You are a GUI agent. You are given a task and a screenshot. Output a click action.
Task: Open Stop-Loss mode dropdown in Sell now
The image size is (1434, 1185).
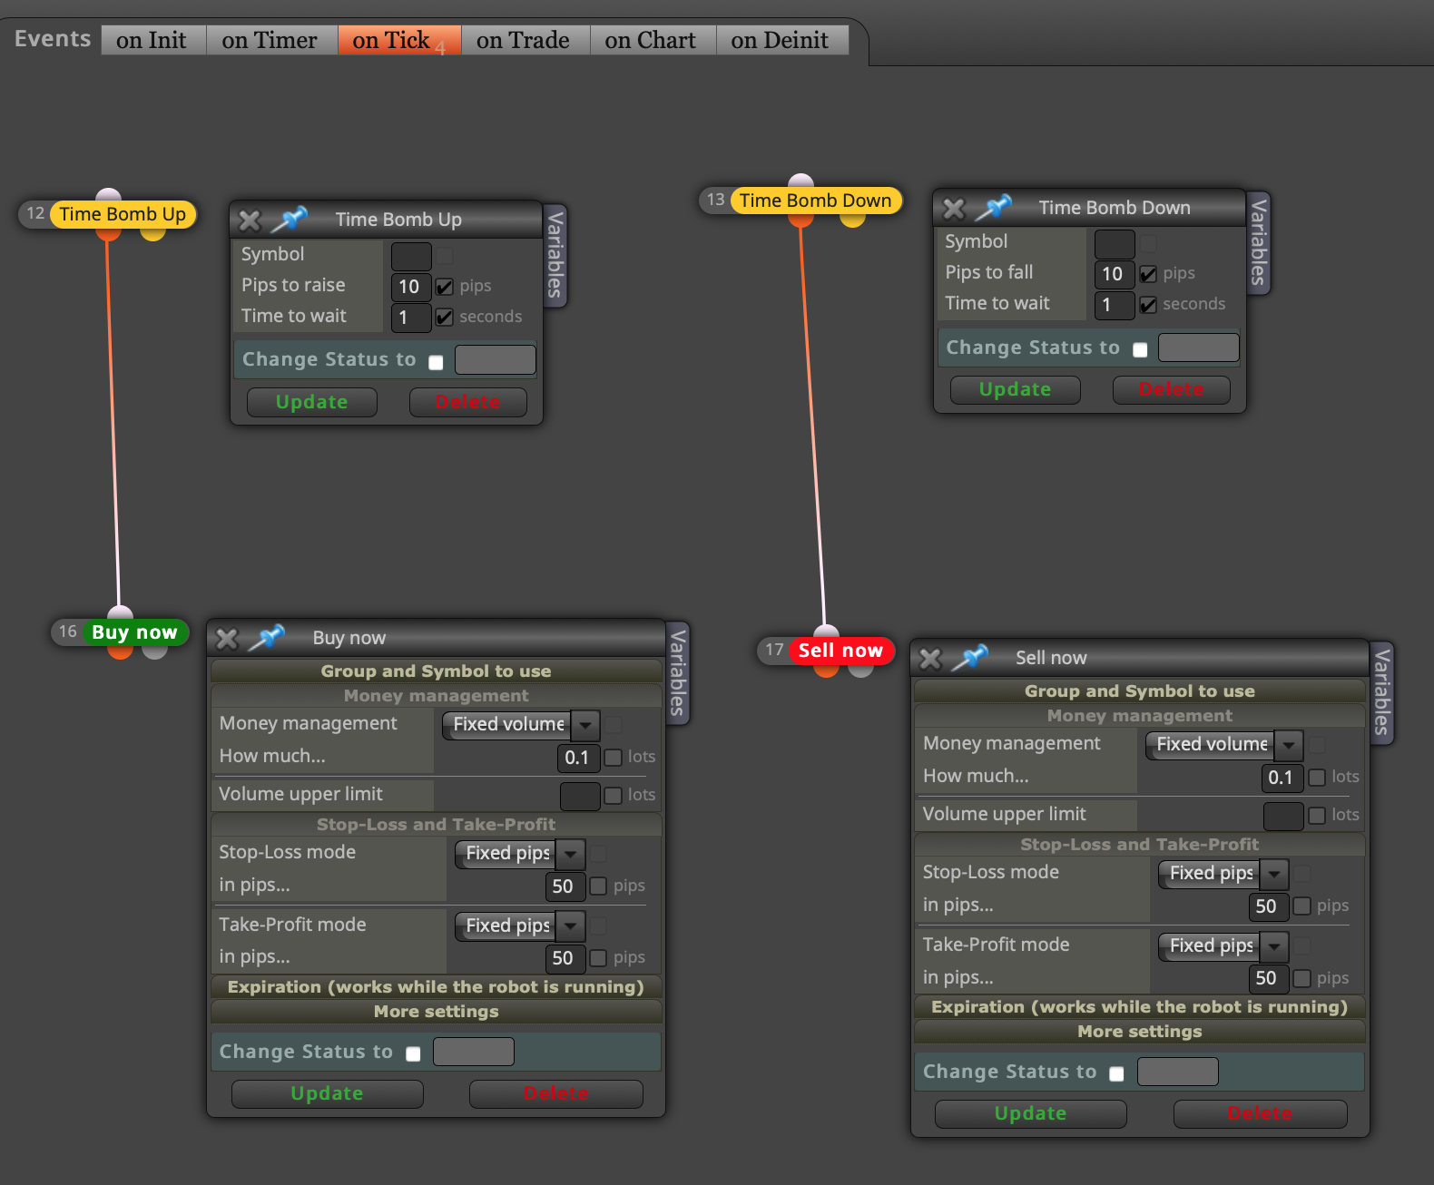tap(1223, 873)
